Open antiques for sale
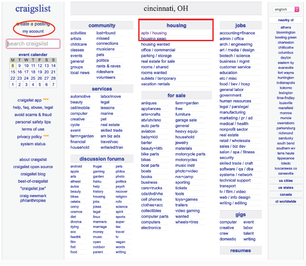 tap(149, 103)
